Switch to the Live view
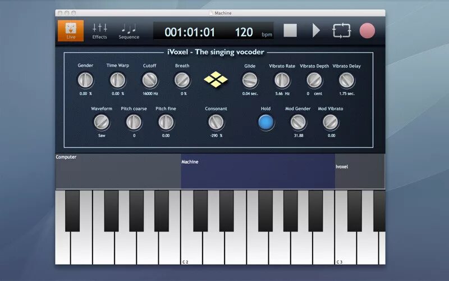Viewport: 449px width, 281px height. click(x=71, y=31)
